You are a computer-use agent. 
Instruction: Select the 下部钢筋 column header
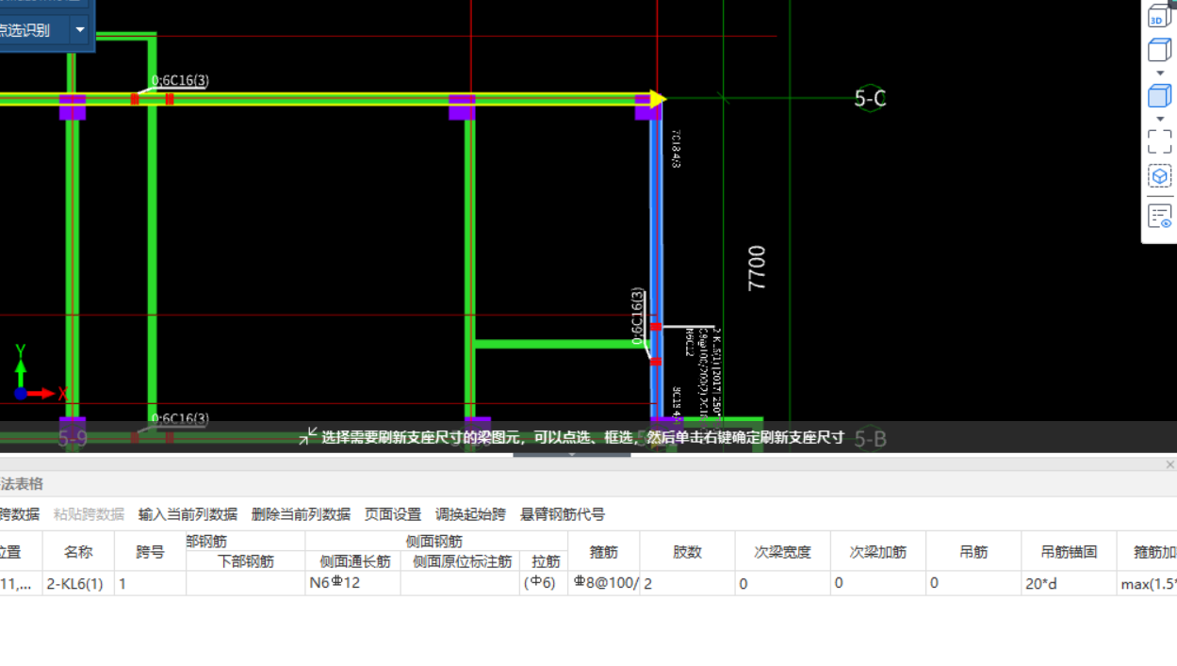pos(245,561)
